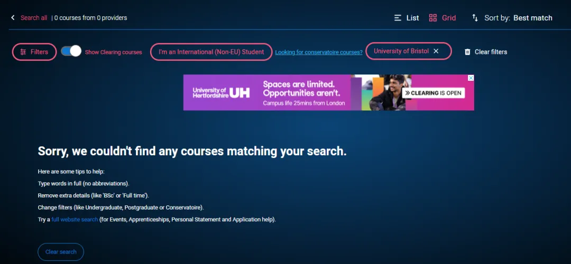Click the Show Clearing courses label
The height and width of the screenshot is (264, 571).
[x=113, y=52]
